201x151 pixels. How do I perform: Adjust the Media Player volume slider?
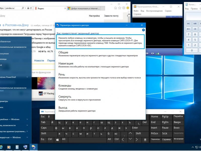[x=158, y=54]
